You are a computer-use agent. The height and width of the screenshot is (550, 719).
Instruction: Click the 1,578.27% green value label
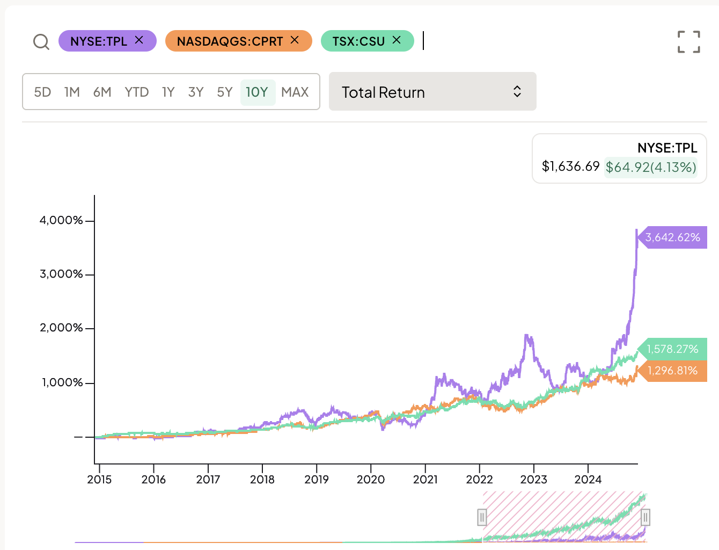click(672, 349)
